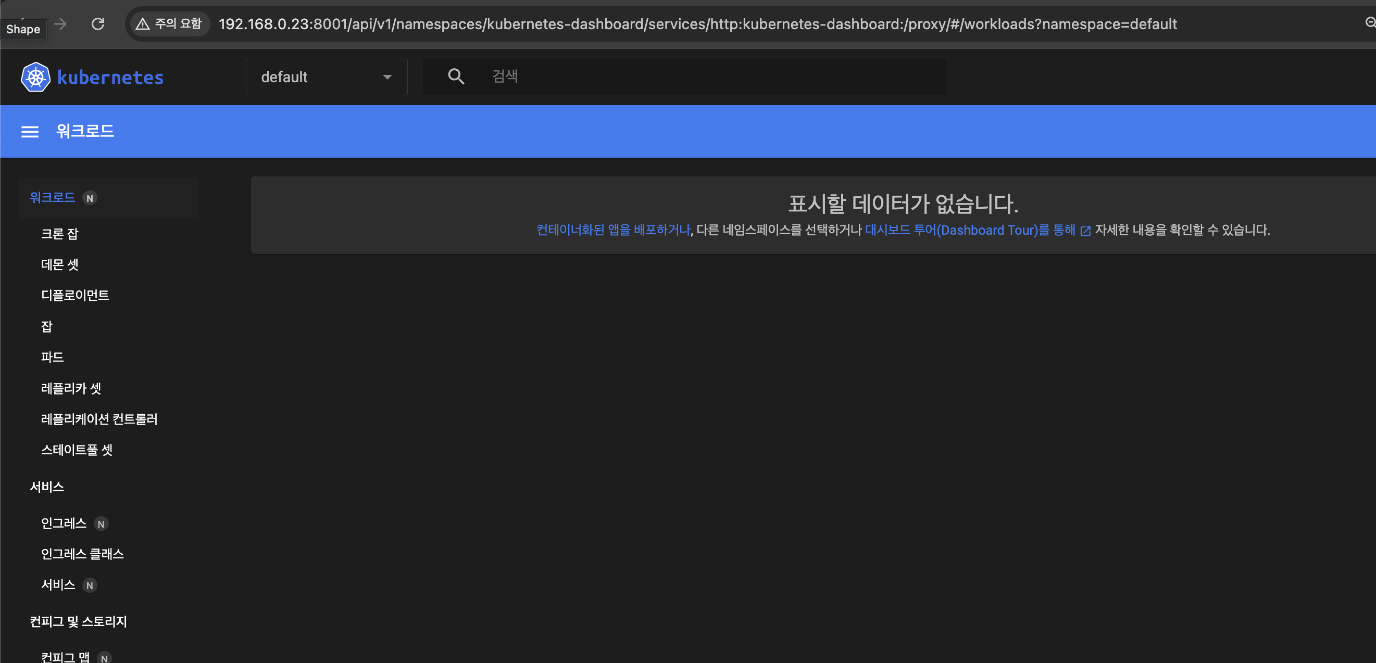Click the 컨테이너화된 앱을 배포하거나 link

(612, 230)
